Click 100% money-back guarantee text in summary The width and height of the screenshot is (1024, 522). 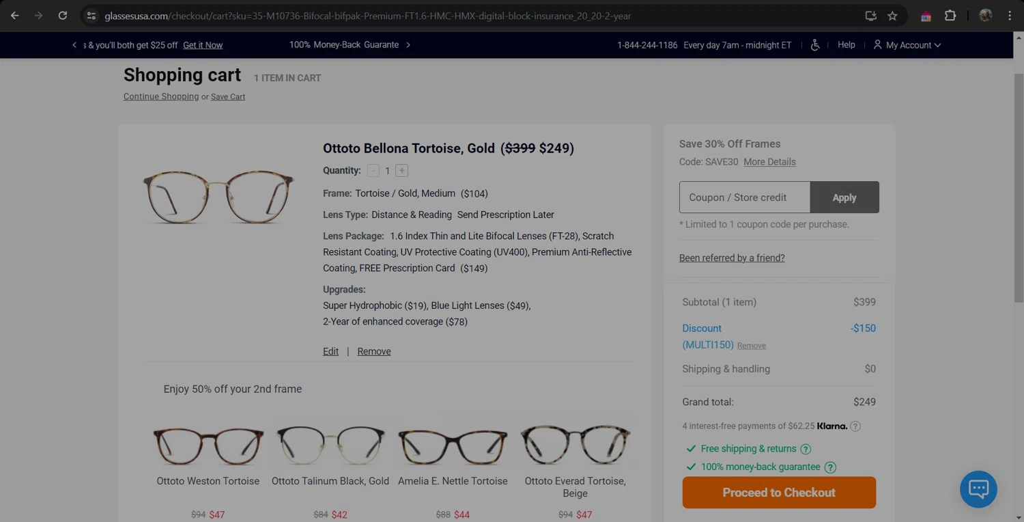point(760,467)
